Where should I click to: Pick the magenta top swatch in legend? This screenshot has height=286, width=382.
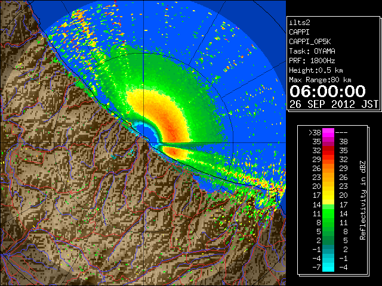(x=328, y=132)
